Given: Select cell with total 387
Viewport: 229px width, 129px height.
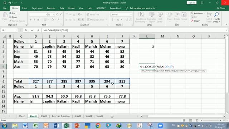Looking at the screenshot, I should point(78,81).
